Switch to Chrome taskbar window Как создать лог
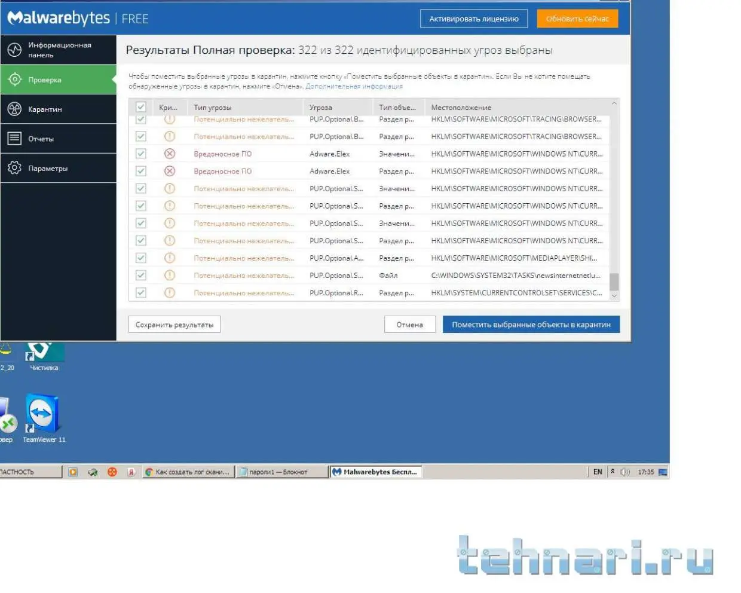 pyautogui.click(x=188, y=472)
